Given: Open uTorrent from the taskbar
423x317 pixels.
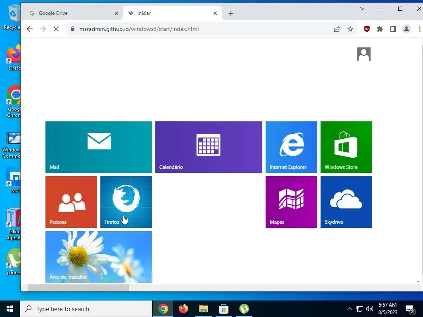Looking at the screenshot, I should 244,309.
